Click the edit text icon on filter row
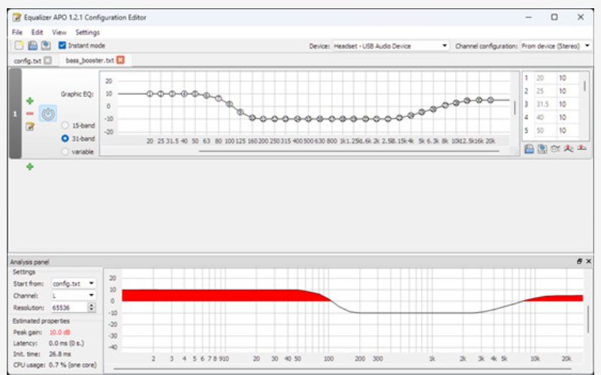 click(30, 126)
